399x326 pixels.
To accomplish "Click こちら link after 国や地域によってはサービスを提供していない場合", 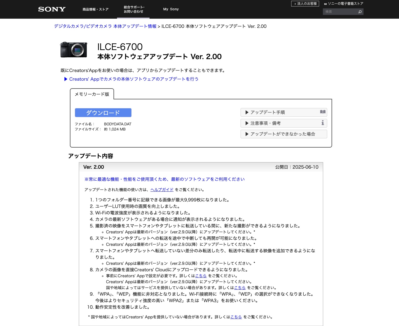I will 240,288.
